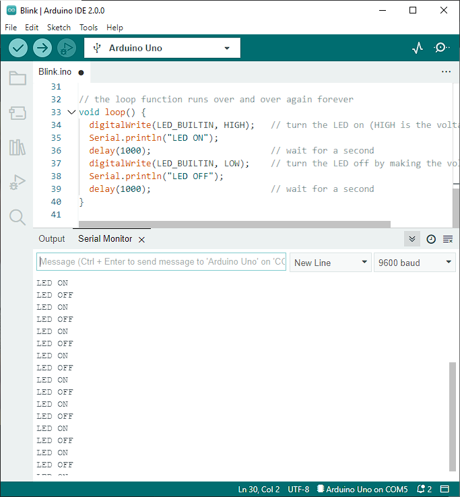Screen dimensions: 460x497
Task: Open the editor more options ellipsis menu
Action: point(446,71)
